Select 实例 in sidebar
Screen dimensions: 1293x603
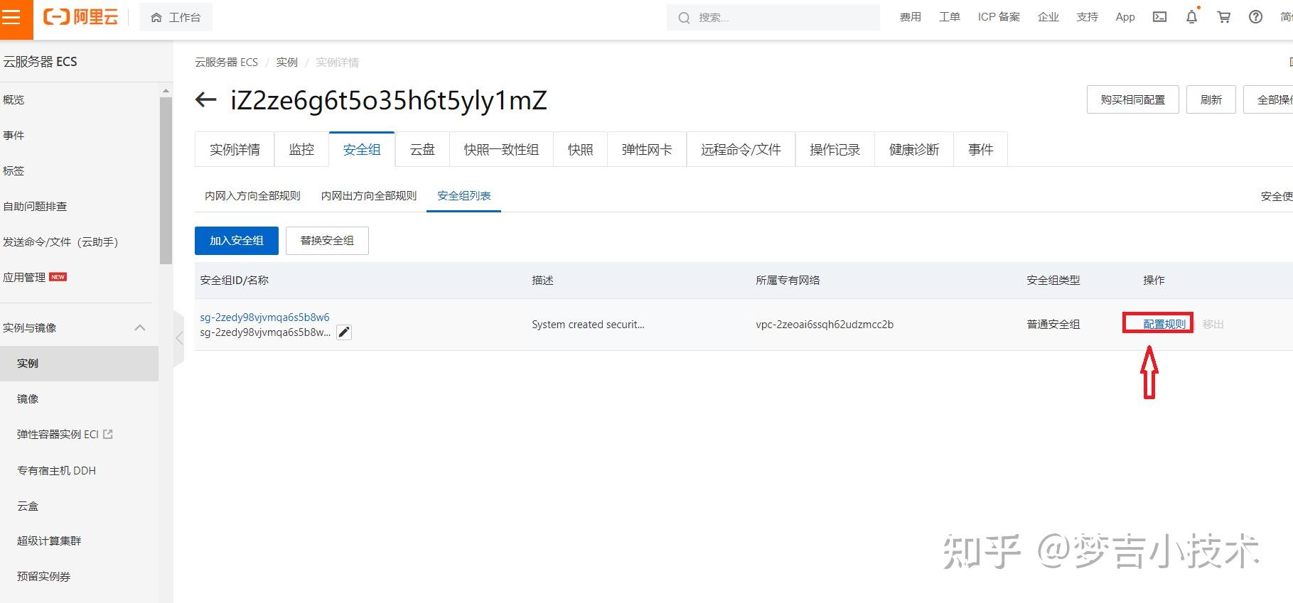[x=79, y=364]
